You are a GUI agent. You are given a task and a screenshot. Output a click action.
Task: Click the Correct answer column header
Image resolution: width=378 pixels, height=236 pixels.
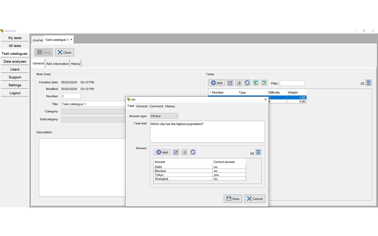click(229, 162)
